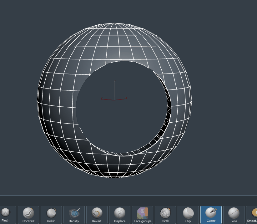Choose the Polish tool
257x224 pixels.
(51, 215)
